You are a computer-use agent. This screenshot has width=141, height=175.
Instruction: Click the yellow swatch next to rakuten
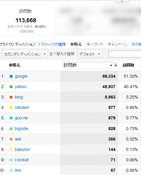tap(11, 108)
